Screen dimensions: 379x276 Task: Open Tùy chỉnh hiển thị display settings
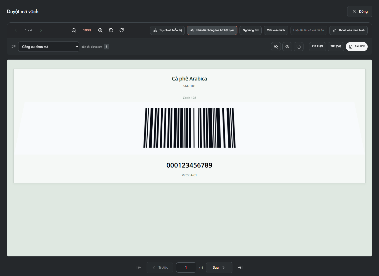point(167,30)
